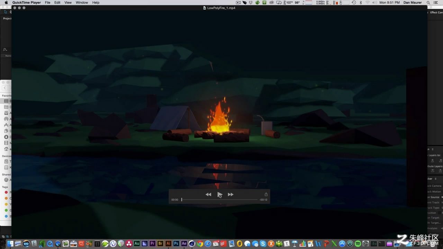Screen dimensions: 443x249
Task: Open Skype from the dock
Action: pos(263,243)
